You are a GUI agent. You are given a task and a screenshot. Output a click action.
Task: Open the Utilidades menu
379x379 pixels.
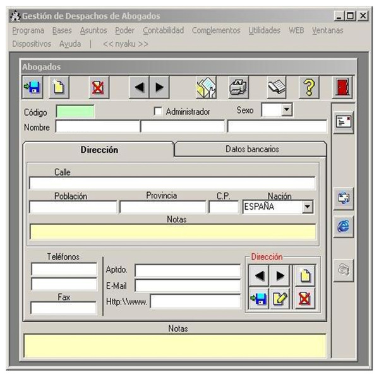click(265, 30)
